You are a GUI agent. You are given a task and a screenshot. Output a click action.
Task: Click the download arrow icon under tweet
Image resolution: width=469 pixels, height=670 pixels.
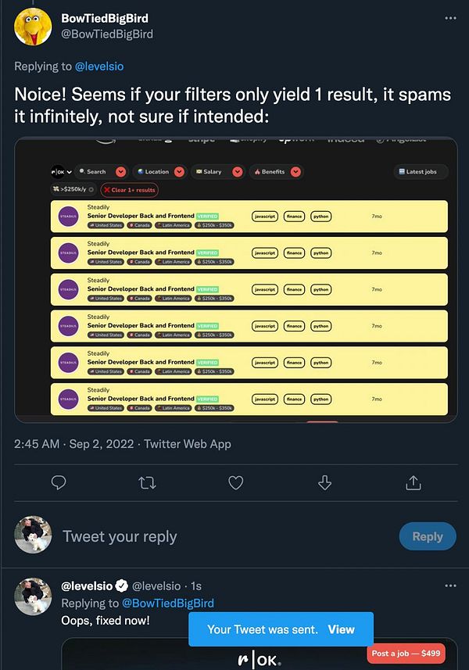[324, 483]
